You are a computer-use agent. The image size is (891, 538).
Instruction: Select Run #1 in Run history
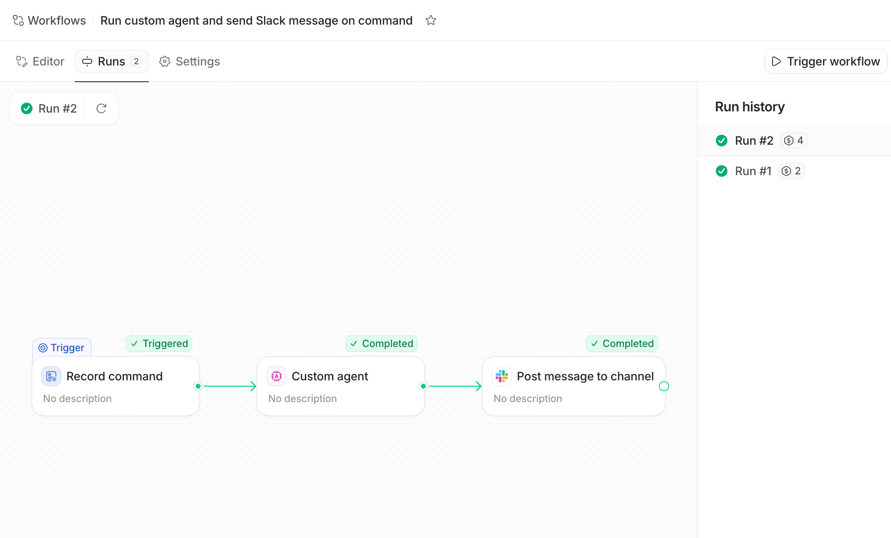tap(795, 171)
